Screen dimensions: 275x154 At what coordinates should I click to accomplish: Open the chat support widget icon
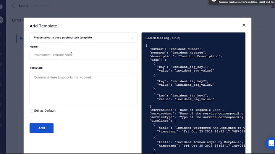(x=271, y=143)
